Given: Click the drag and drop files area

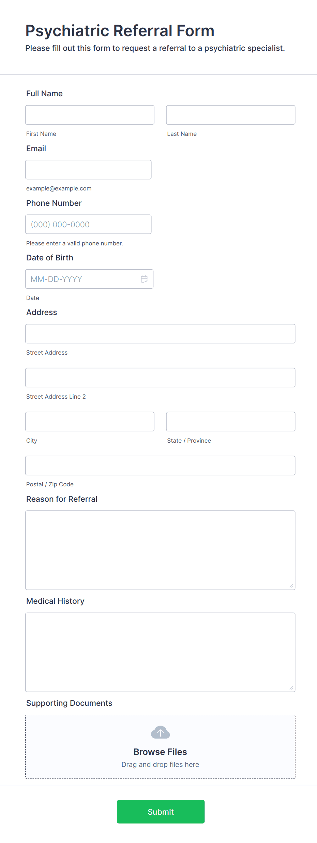Looking at the screenshot, I should point(160,765).
